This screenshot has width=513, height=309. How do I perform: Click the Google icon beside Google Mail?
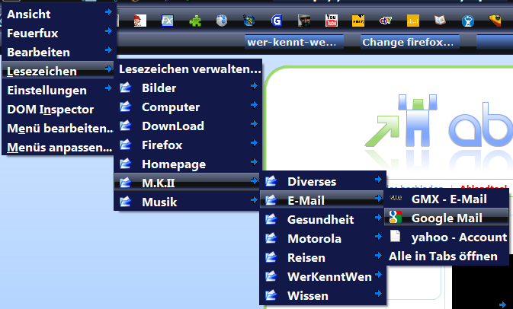(x=395, y=217)
